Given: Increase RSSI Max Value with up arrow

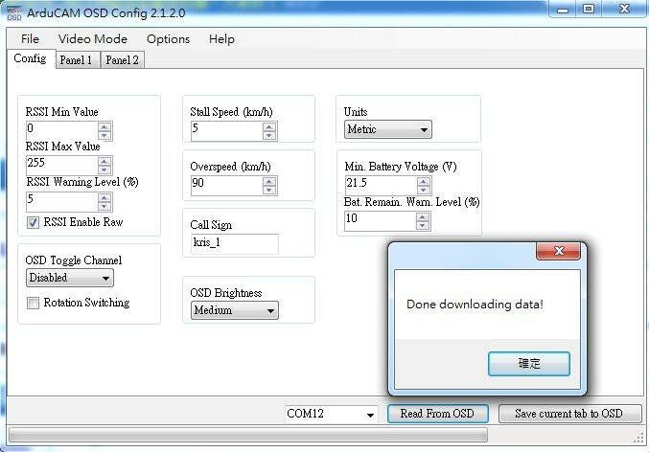Looking at the screenshot, I should pyautogui.click(x=104, y=161).
